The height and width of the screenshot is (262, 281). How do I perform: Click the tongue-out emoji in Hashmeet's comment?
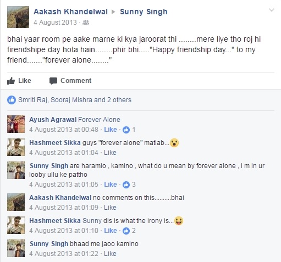click(x=179, y=221)
